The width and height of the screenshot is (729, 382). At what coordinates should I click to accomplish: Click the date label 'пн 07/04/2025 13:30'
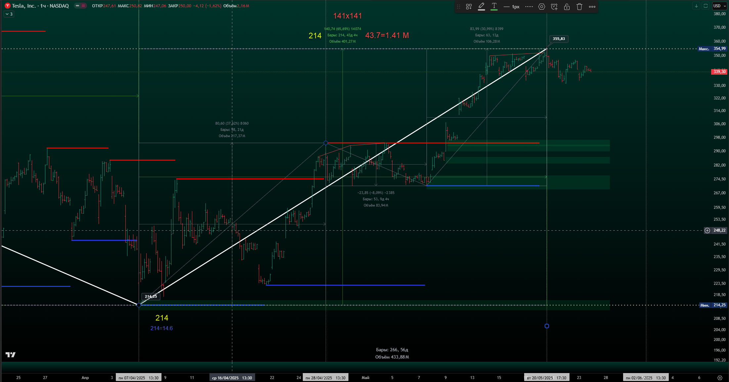click(139, 378)
